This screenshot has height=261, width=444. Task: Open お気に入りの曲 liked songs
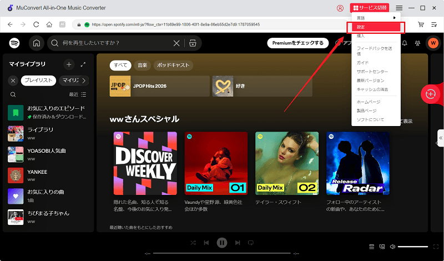pyautogui.click(x=48, y=197)
